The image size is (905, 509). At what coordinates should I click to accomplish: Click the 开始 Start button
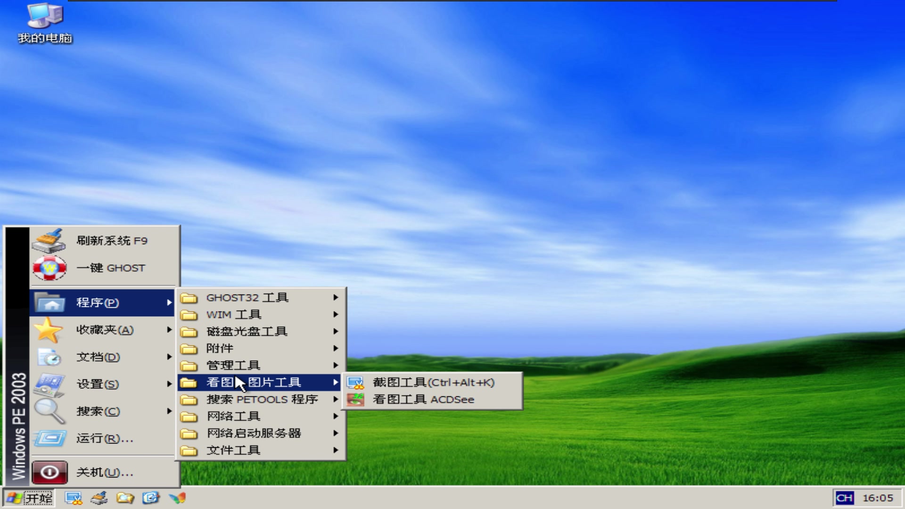[29, 498]
